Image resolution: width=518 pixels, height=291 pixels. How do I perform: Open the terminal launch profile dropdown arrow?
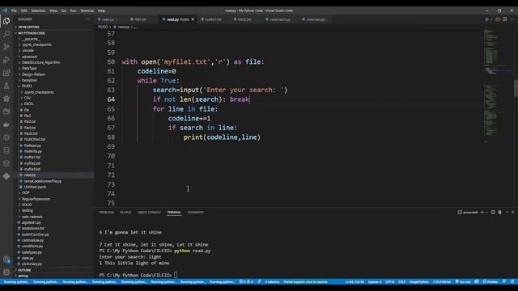pyautogui.click(x=486, y=212)
